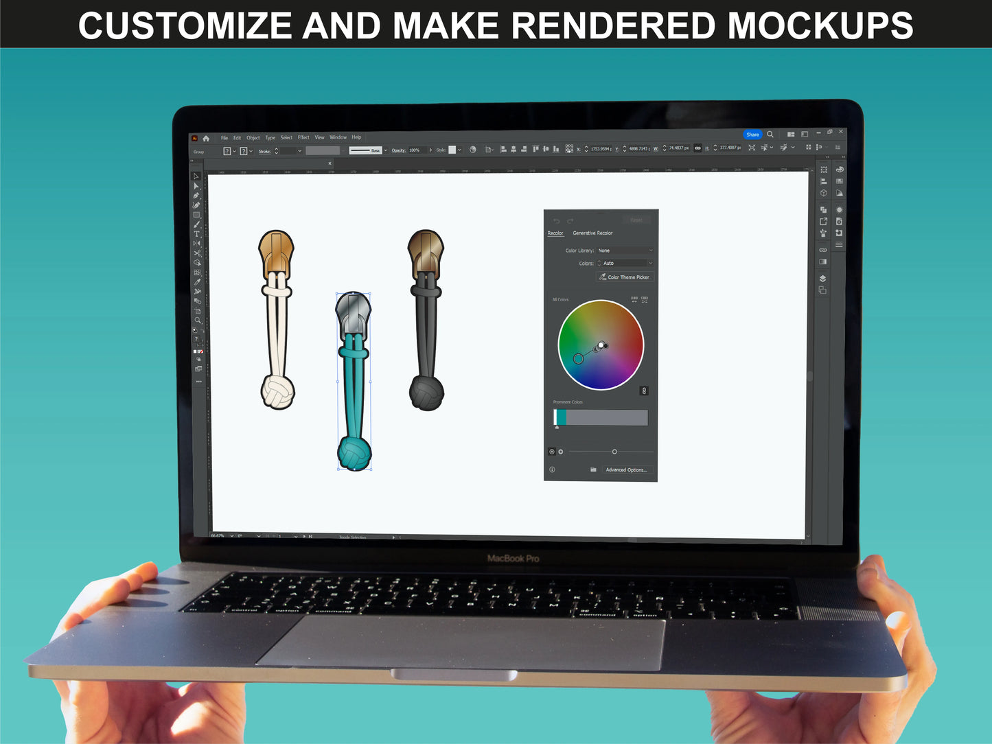The image size is (992, 744).
Task: Click the Advanced Options button
Action: pyautogui.click(x=626, y=470)
